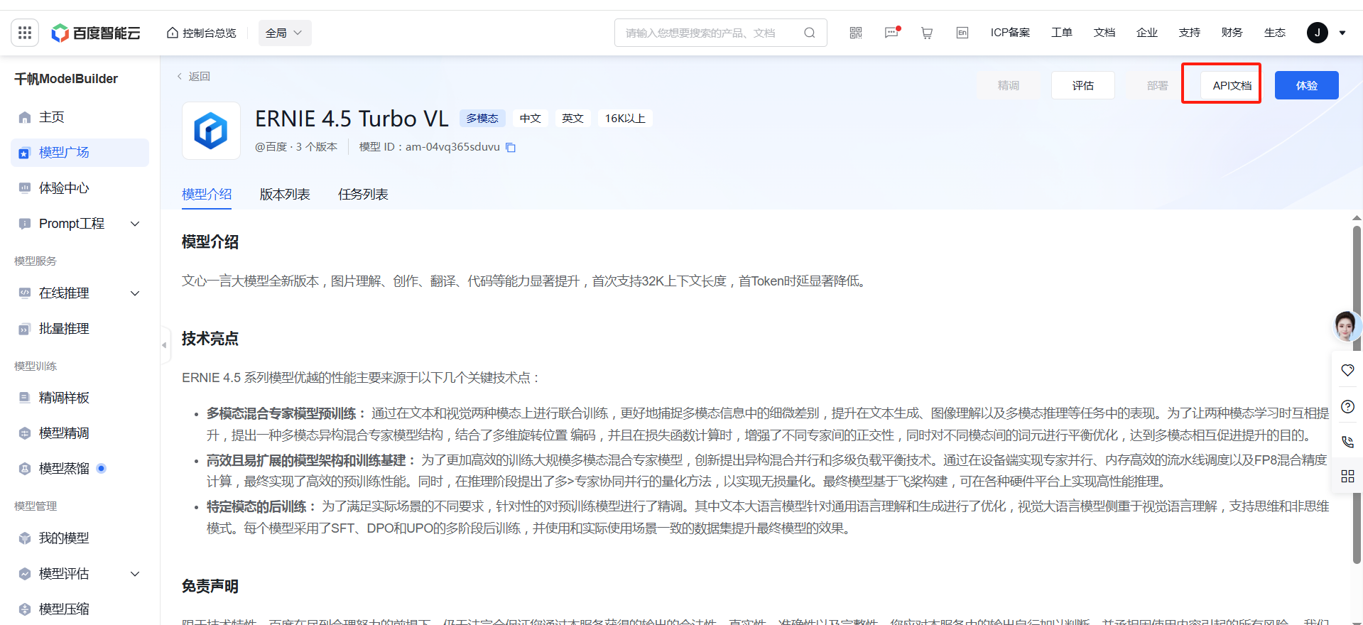The image size is (1363, 625).
Task: Click the 模型蒸馏 sidebar icon
Action: coord(25,469)
